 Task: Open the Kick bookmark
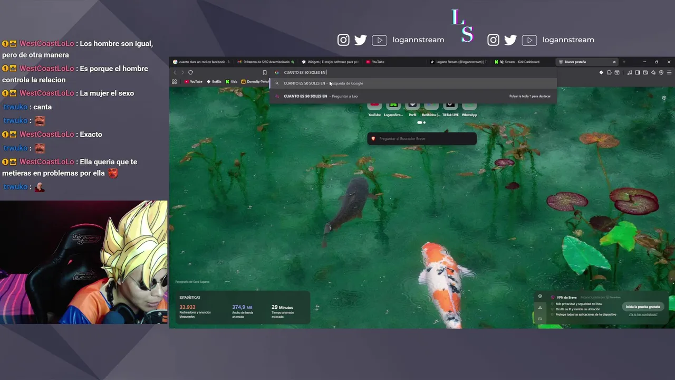click(232, 82)
